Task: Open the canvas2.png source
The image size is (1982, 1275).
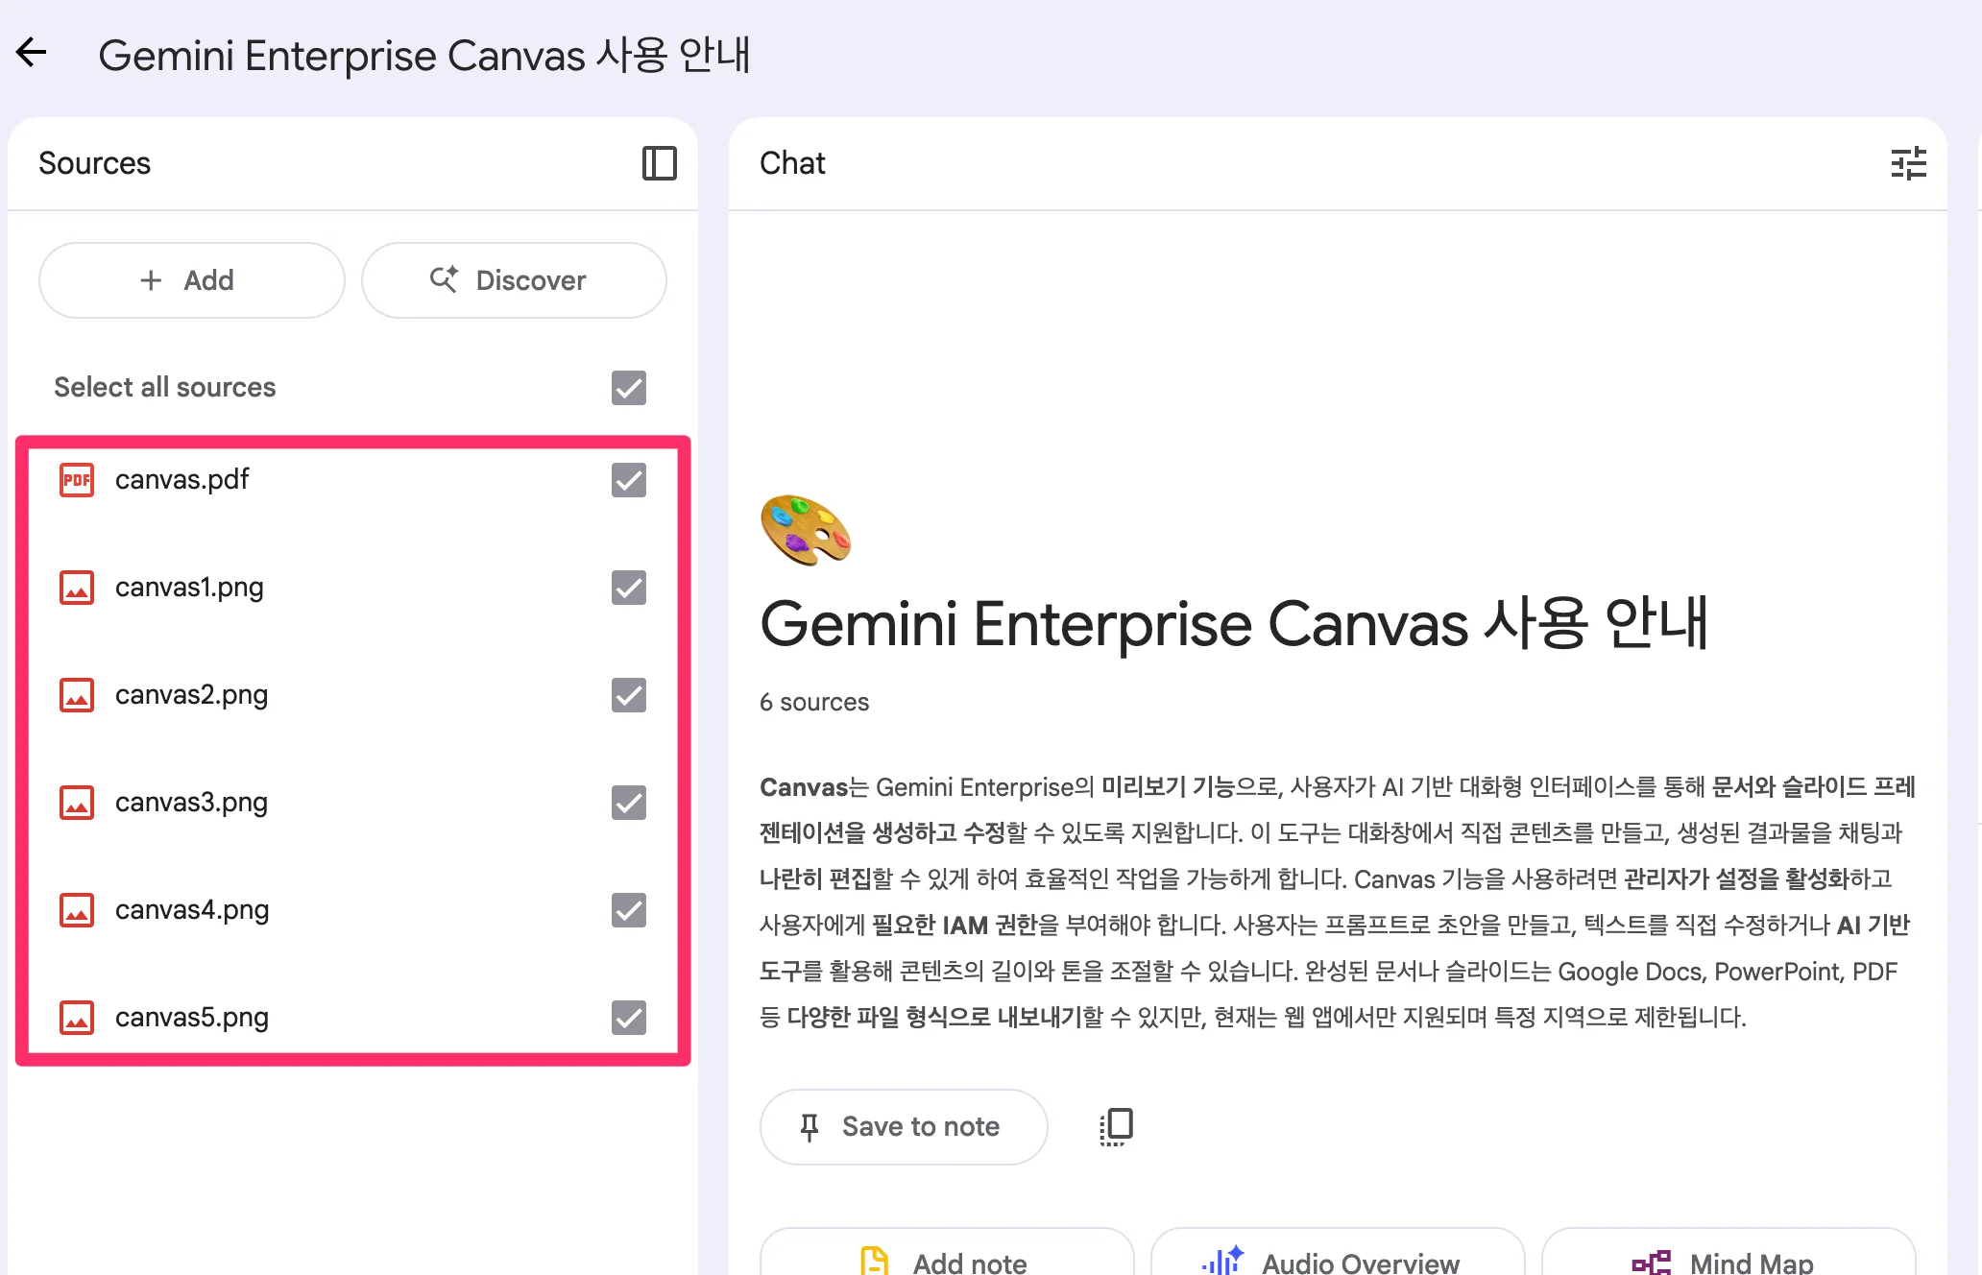Action: coord(191,695)
